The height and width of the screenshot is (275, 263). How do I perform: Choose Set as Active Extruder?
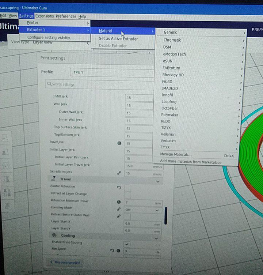point(123,39)
